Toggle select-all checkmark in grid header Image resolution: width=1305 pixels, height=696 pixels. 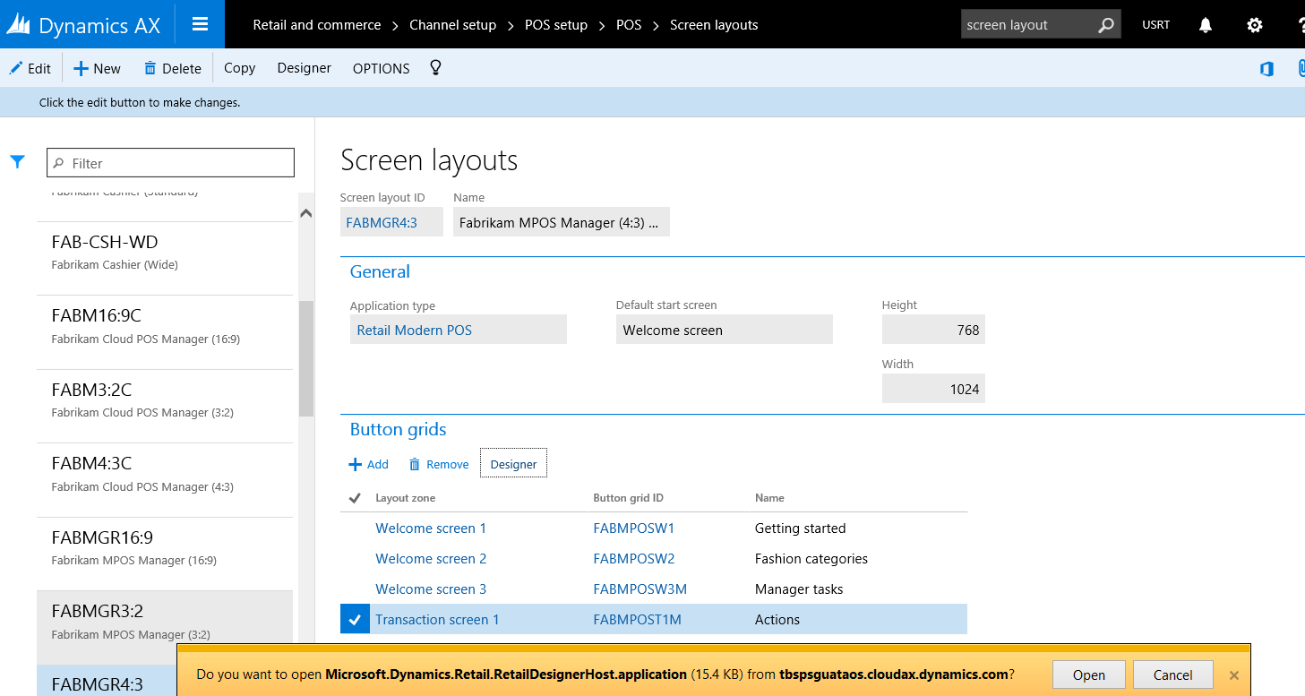click(x=355, y=498)
